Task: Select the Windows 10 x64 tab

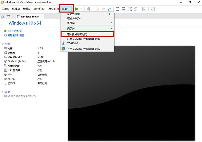Action: [x=30, y=17]
